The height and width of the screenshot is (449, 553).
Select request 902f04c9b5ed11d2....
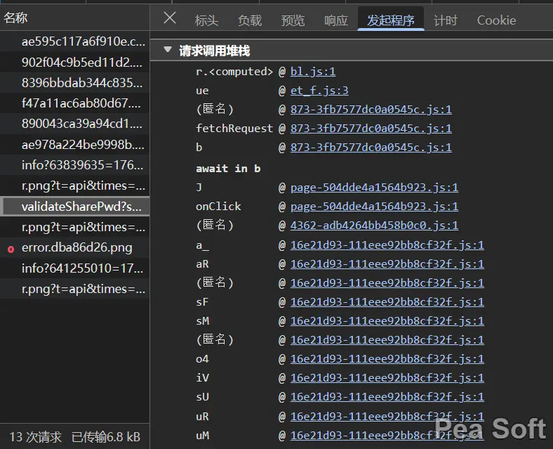click(75, 62)
